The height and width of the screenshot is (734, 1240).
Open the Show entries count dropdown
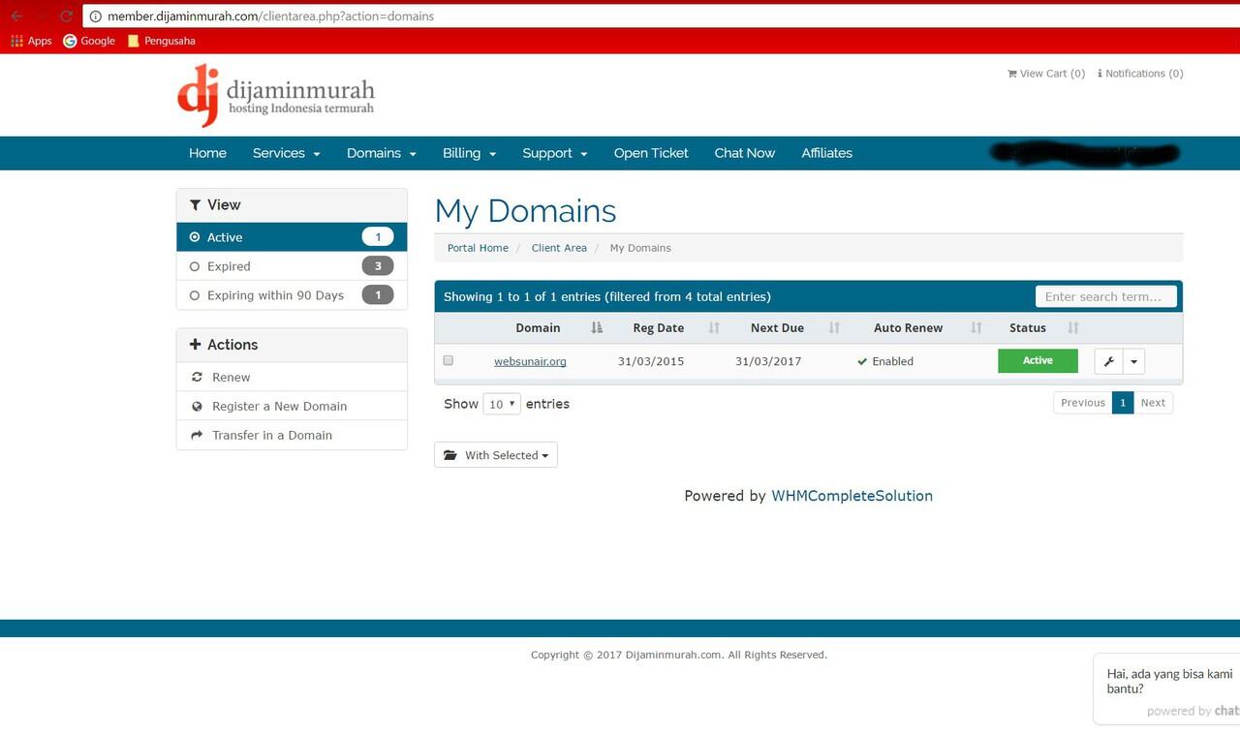tap(502, 404)
